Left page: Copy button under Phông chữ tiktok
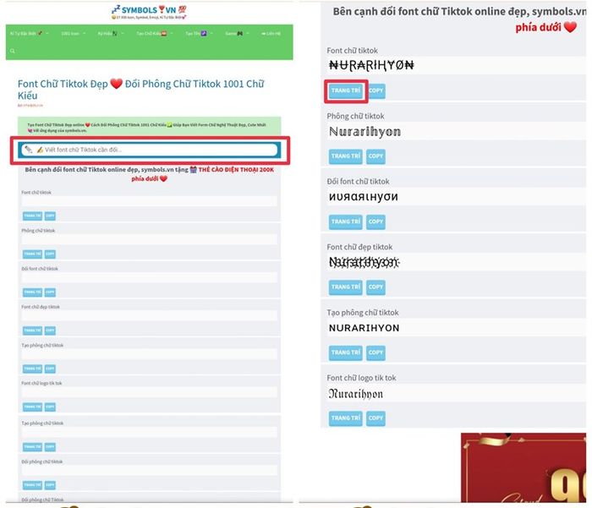This screenshot has height=508, width=592. 50,254
